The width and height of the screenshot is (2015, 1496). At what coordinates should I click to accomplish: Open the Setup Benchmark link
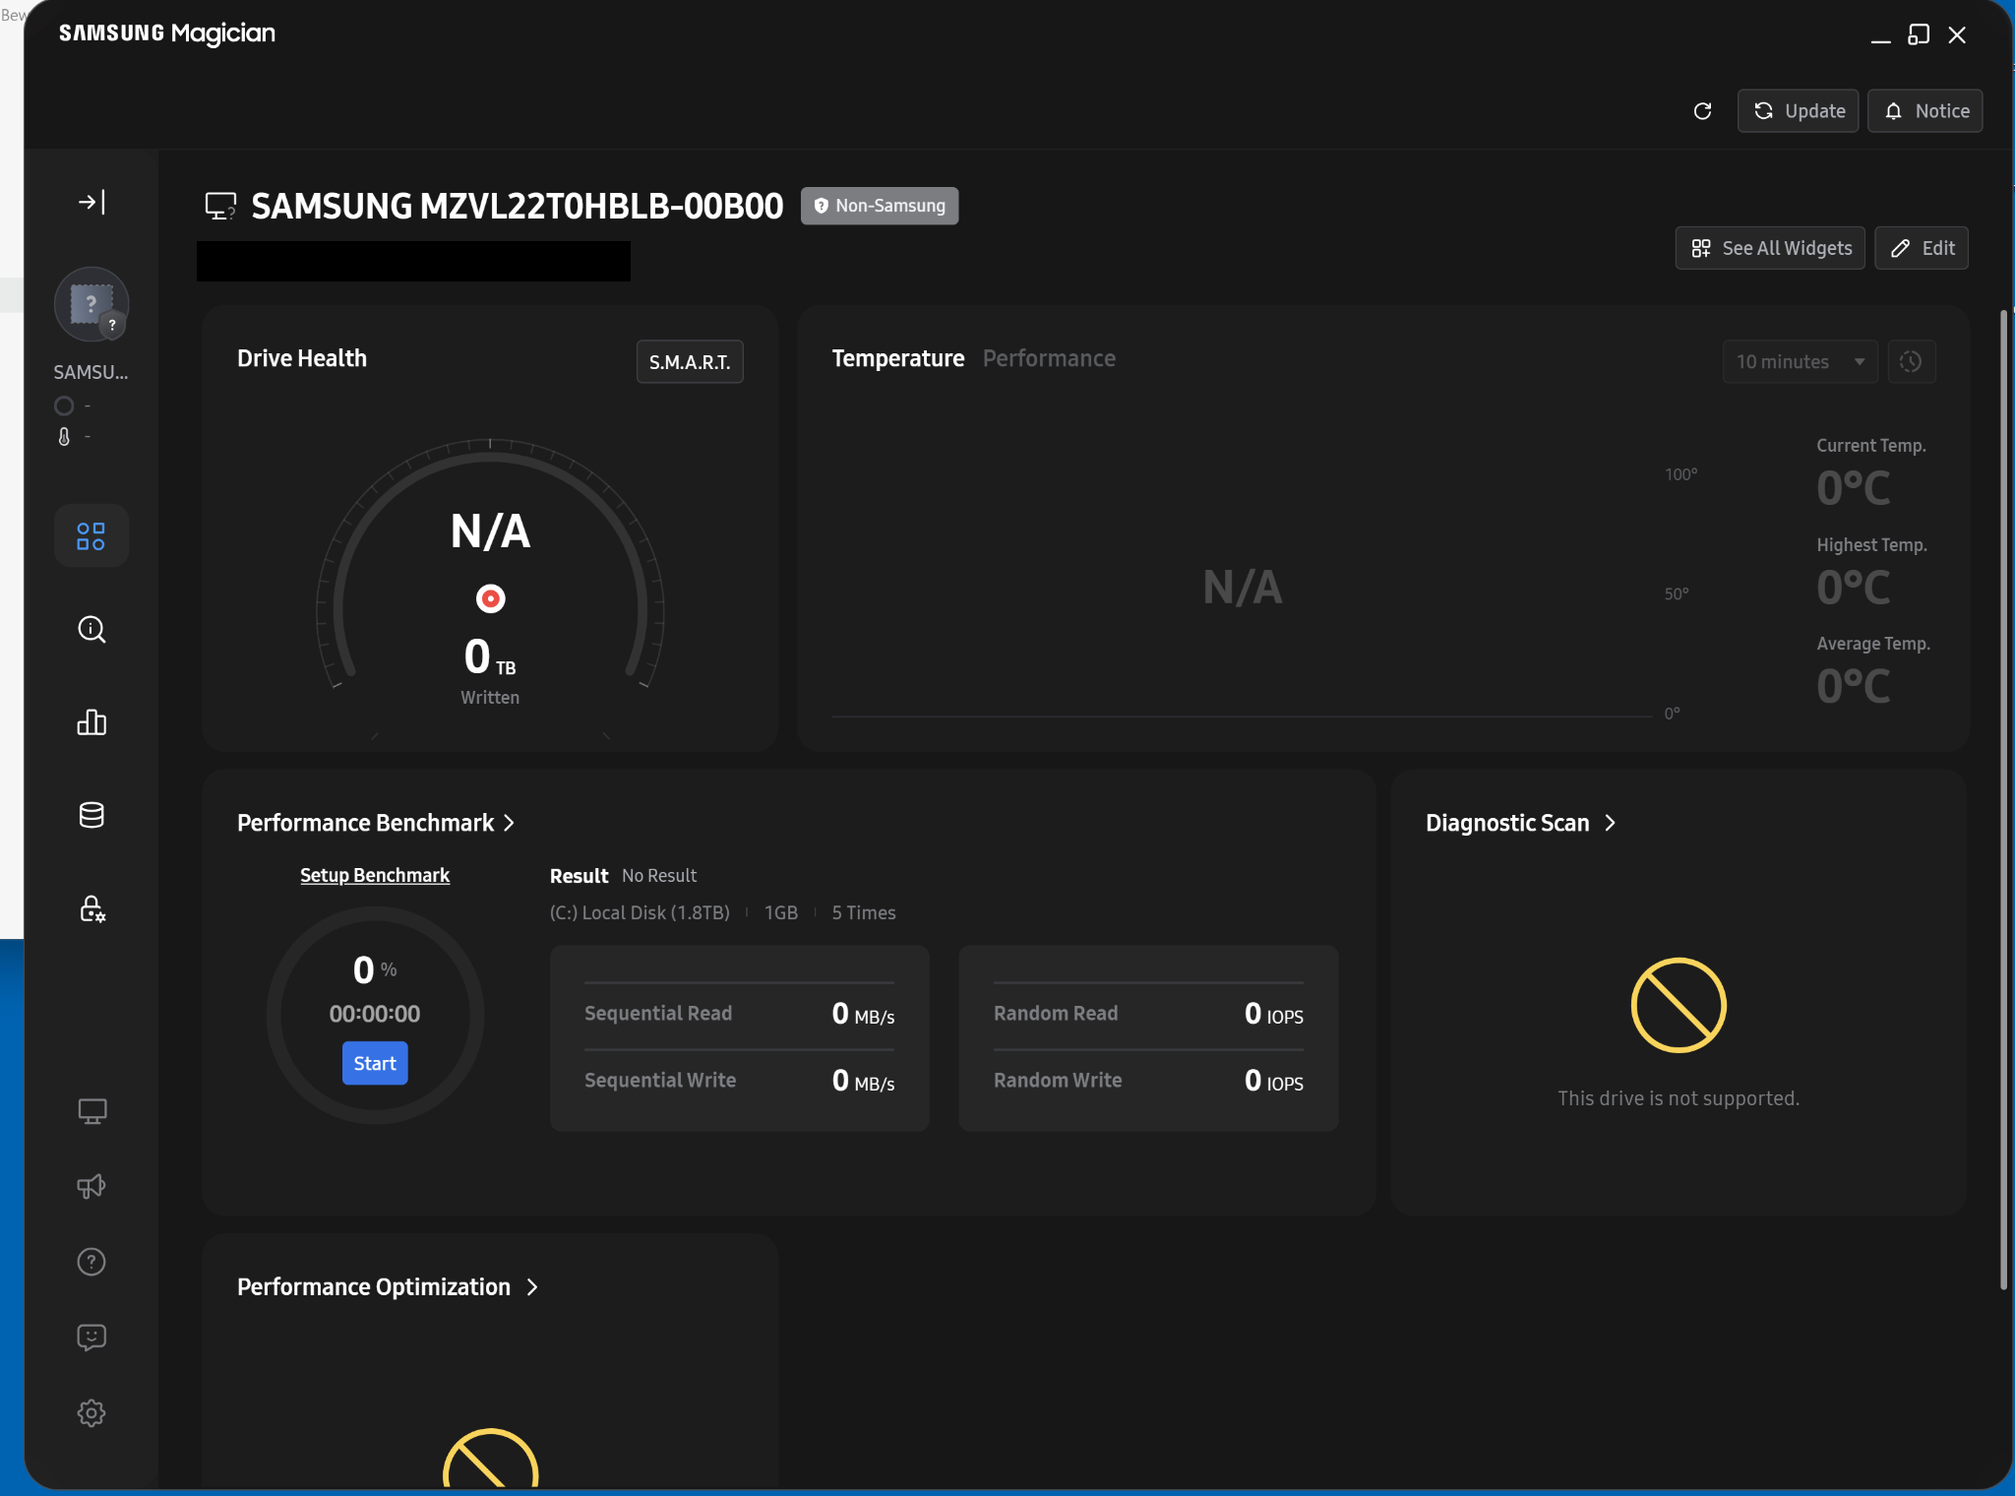pos(375,875)
